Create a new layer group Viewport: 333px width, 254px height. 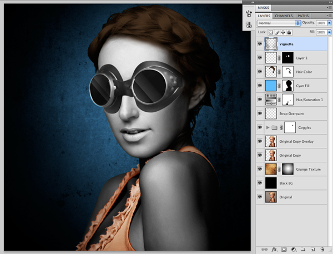[x=303, y=250]
